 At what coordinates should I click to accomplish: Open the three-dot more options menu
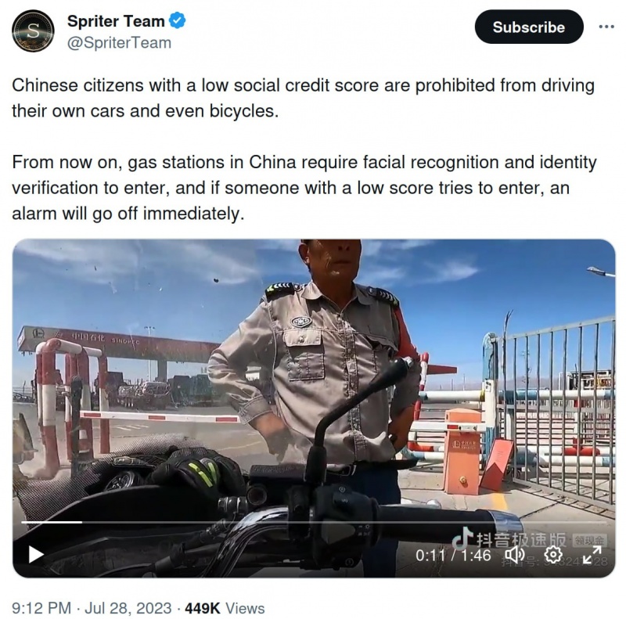[606, 27]
